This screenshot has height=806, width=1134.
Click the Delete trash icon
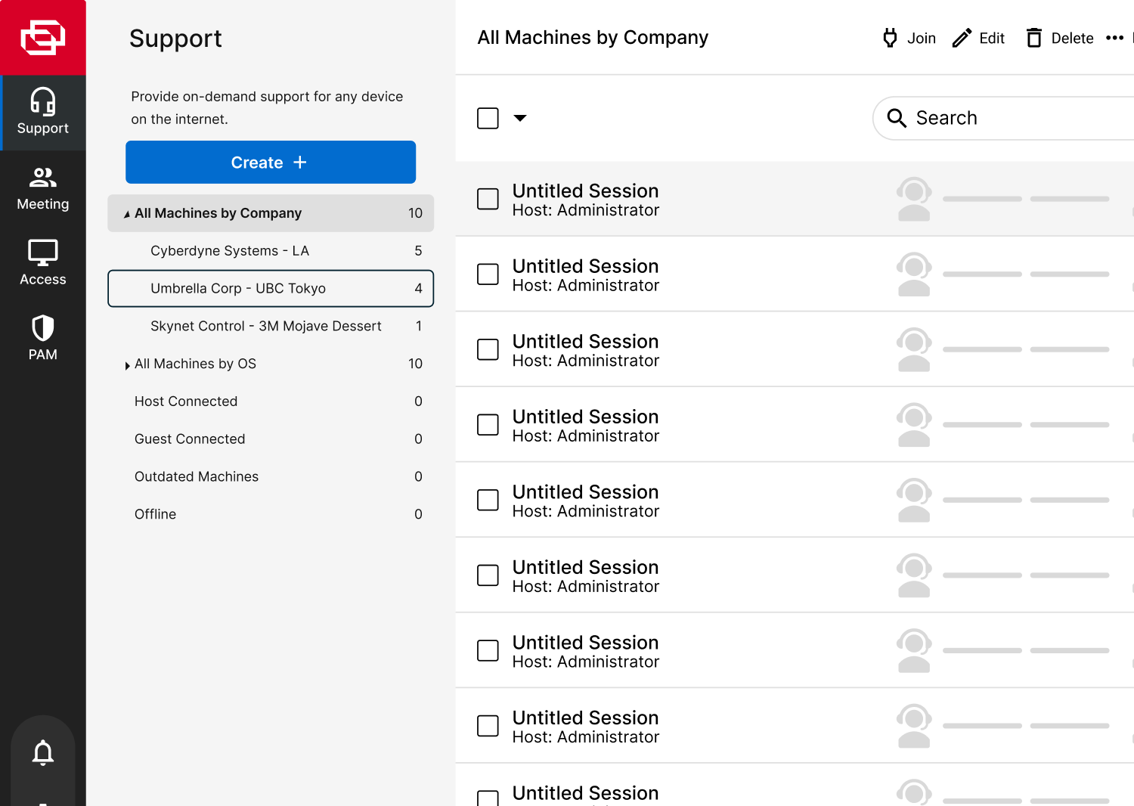tap(1033, 38)
